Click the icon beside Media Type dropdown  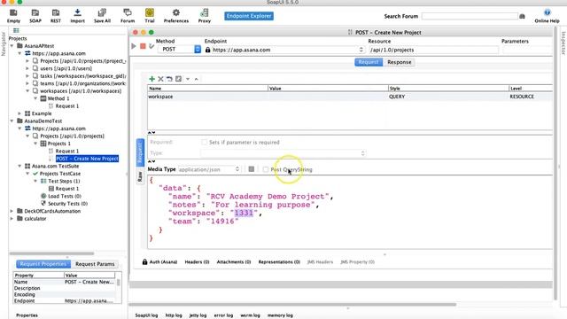point(252,169)
